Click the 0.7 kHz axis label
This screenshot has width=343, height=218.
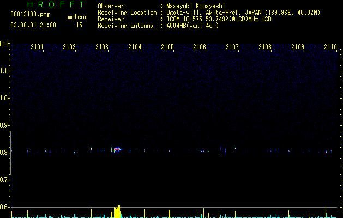click(4, 180)
